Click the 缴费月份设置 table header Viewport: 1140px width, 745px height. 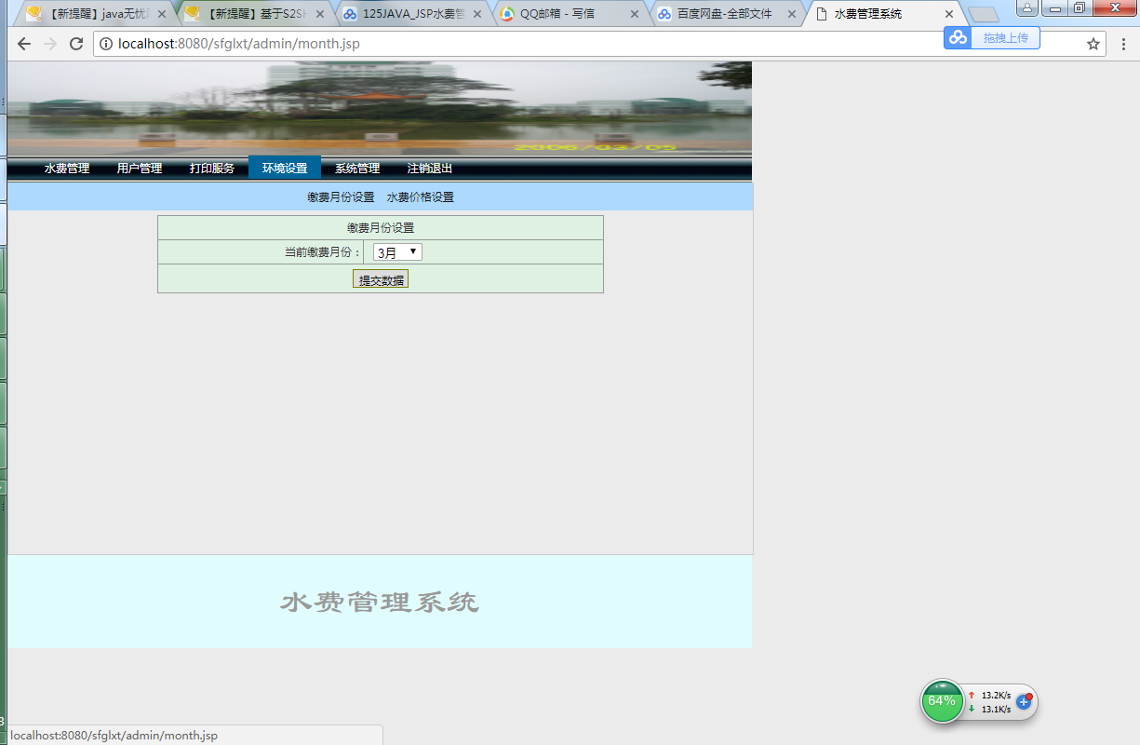coord(381,228)
